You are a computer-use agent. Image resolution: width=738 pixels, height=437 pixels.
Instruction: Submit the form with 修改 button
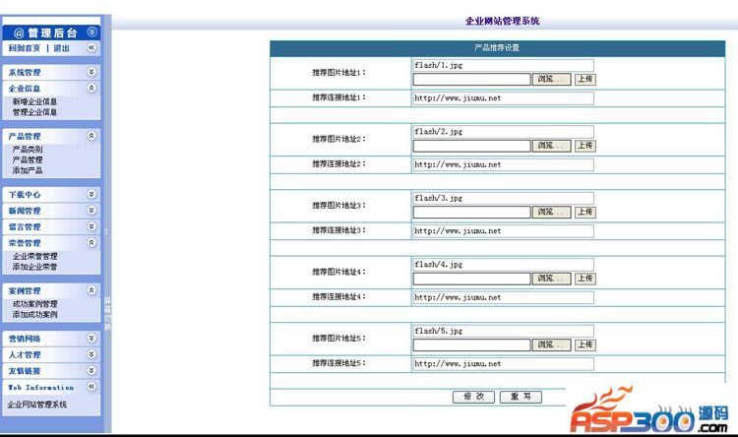473,397
